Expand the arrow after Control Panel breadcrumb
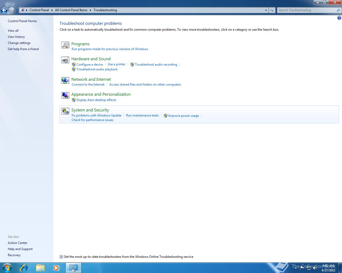The height and width of the screenshot is (273, 342). click(x=52, y=10)
